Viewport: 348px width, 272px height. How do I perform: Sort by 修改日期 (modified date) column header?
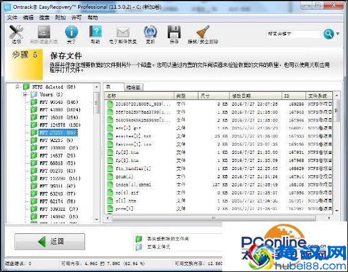[x=255, y=96]
